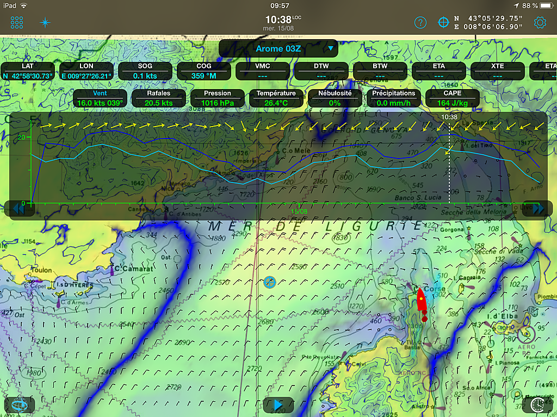Select the Pression weather parameter
557x417 pixels.
pos(218,98)
